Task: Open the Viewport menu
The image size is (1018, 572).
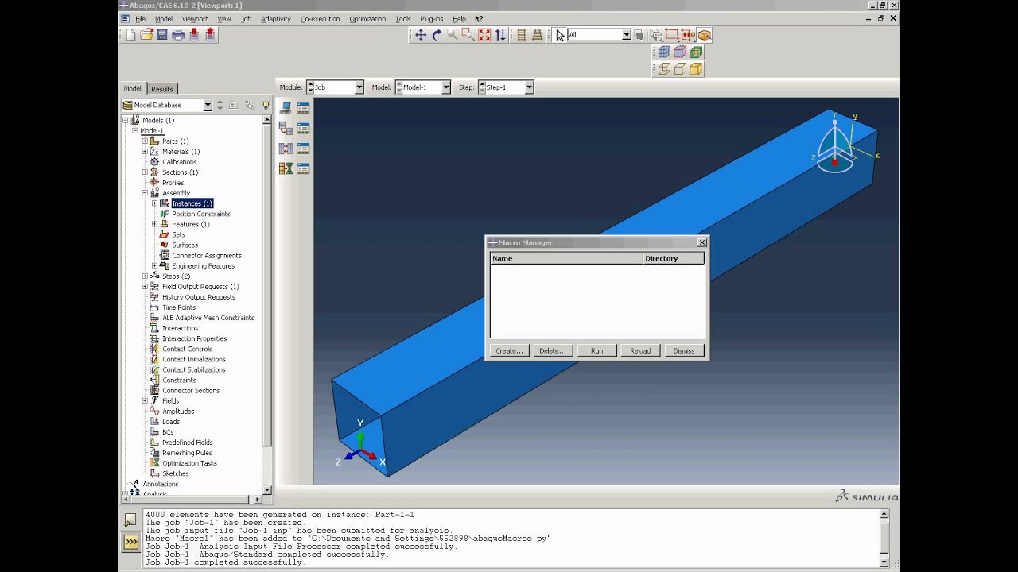Action: [x=195, y=19]
